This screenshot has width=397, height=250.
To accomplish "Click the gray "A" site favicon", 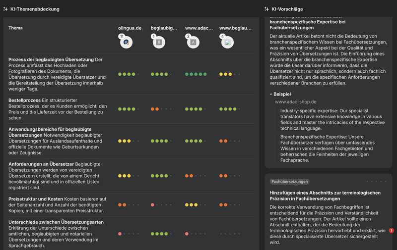I will point(193,43).
